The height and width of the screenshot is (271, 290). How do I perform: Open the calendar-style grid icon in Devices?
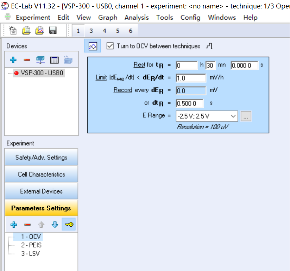(54, 60)
